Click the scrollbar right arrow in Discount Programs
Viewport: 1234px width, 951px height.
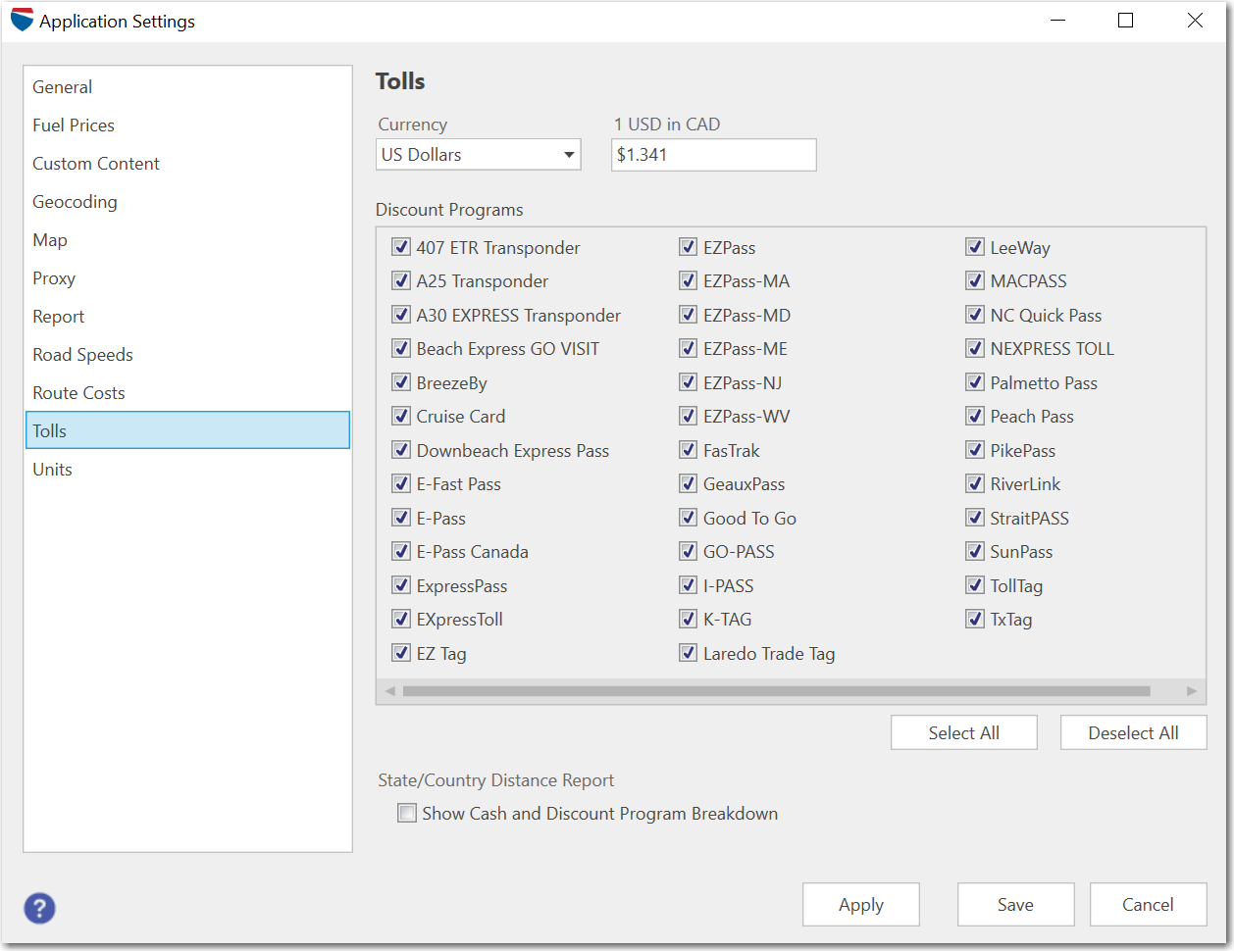1192,691
